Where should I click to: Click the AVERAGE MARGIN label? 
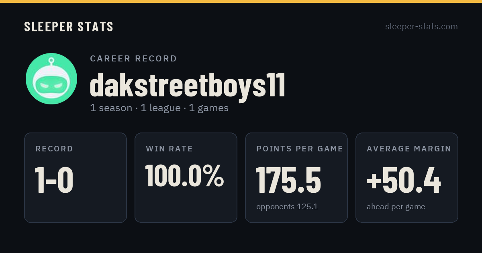409,149
